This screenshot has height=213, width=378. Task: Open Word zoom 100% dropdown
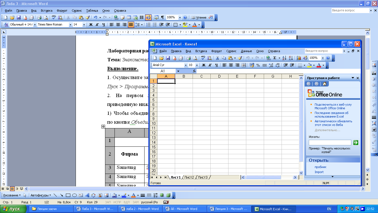coord(180,17)
